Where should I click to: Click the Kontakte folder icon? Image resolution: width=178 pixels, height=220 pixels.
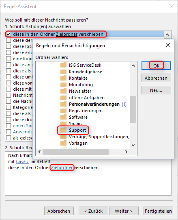tap(63, 78)
